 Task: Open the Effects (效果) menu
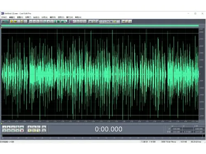coord(28,17)
